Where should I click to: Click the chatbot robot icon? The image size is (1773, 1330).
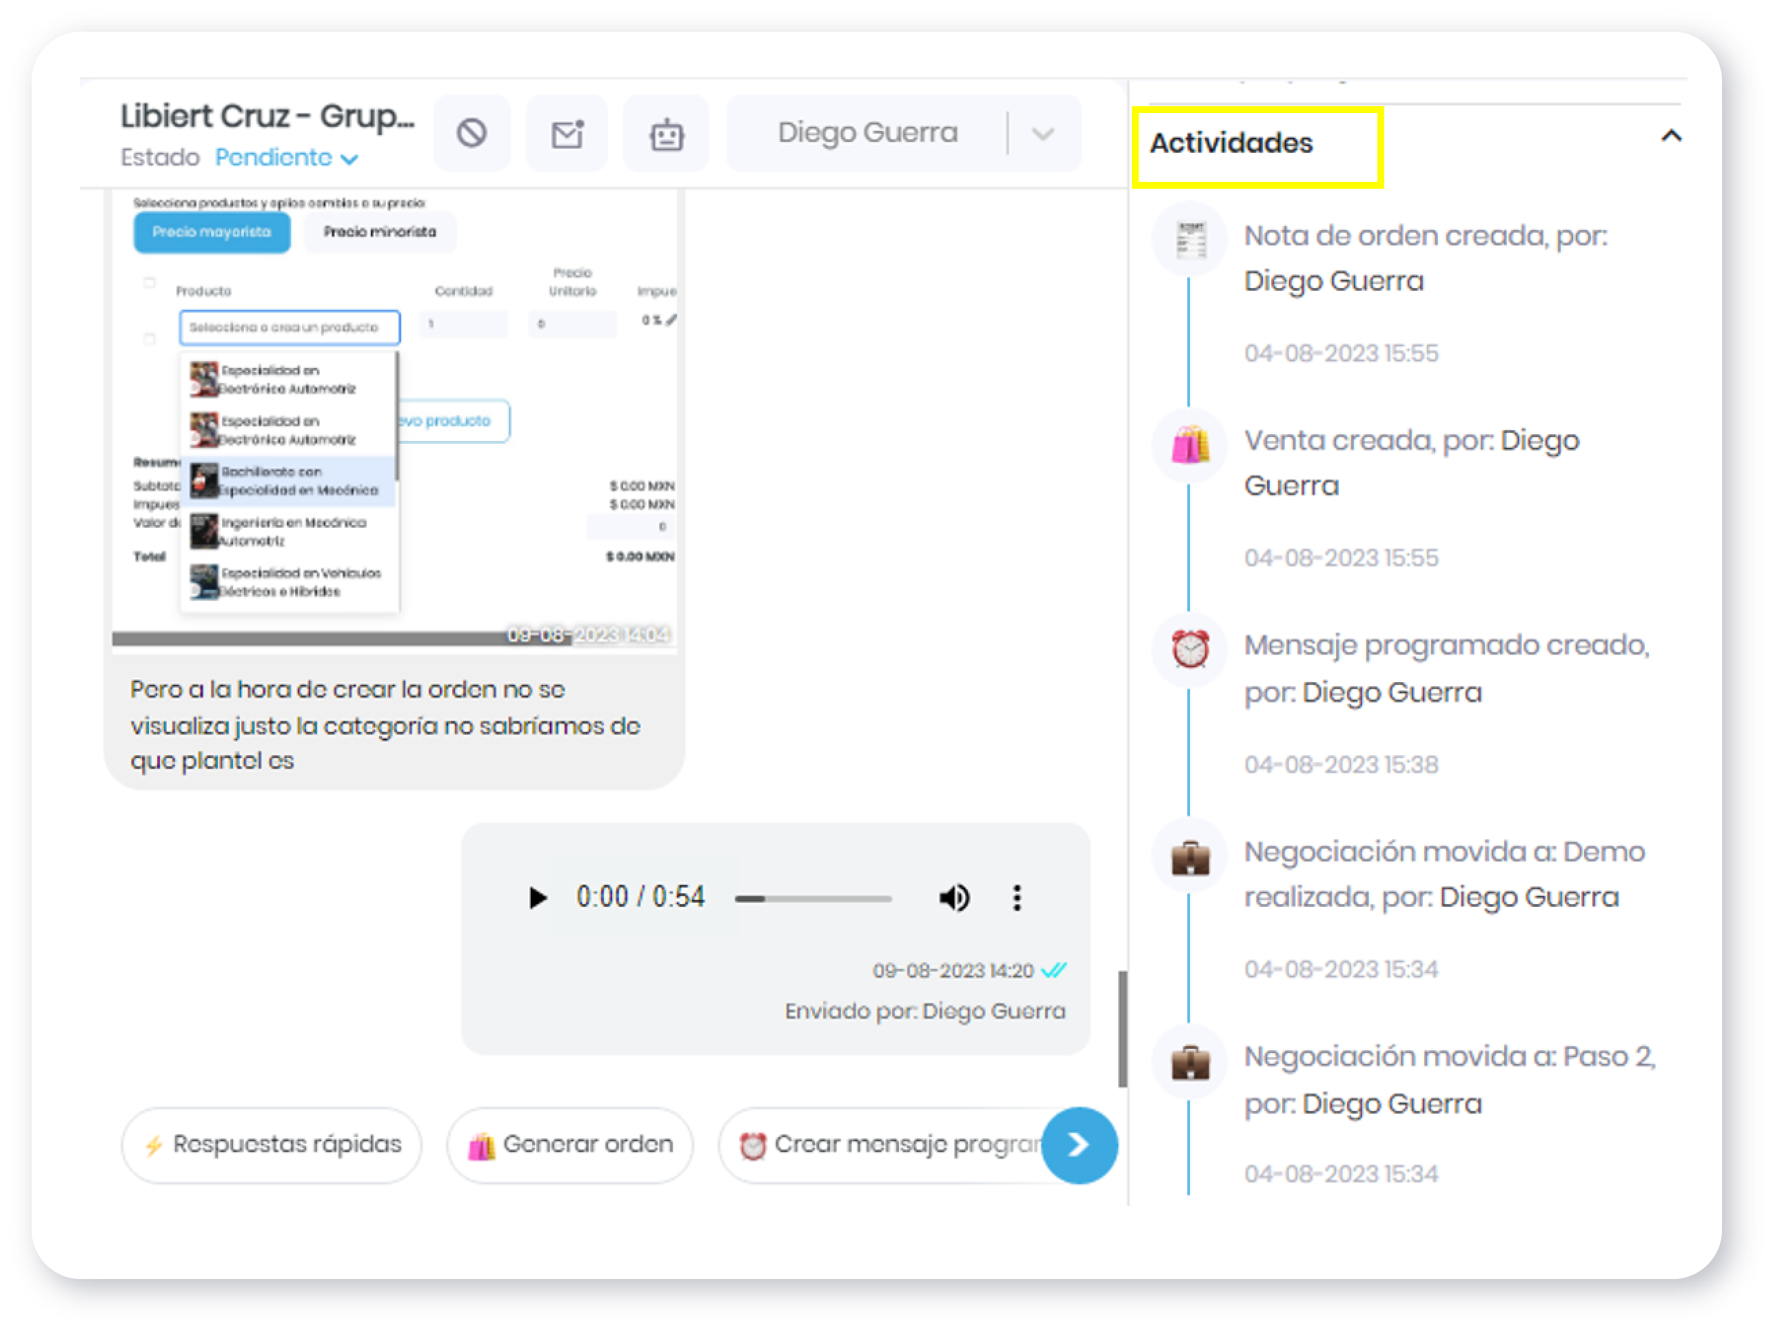click(x=666, y=133)
